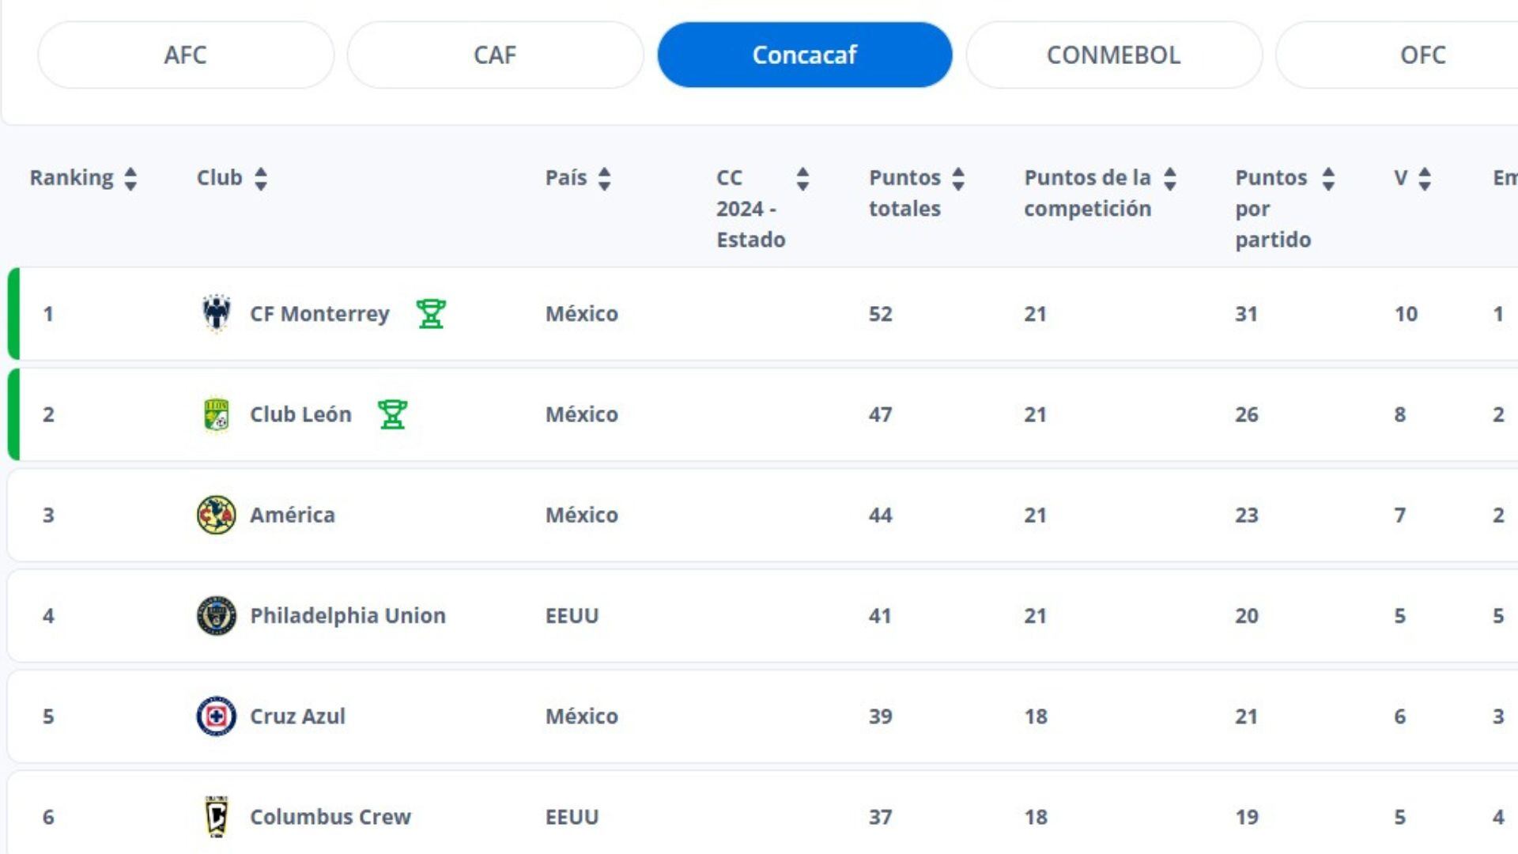Click the Philadelphia Union crest icon
Viewport: 1518px width, 854px height.
click(216, 615)
